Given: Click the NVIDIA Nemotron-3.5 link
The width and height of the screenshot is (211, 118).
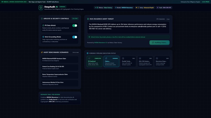Looking at the screenshot, I should [101, 43].
